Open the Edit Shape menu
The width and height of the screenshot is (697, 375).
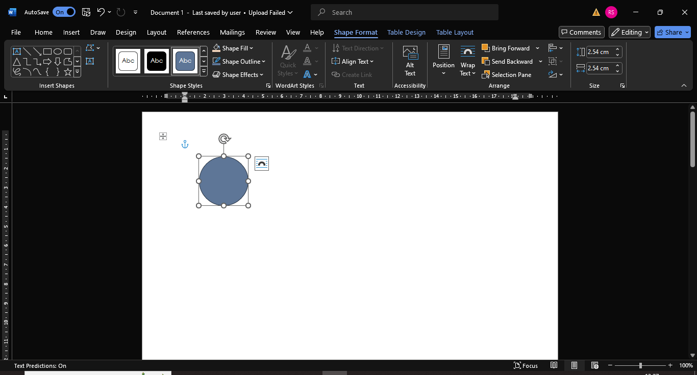click(x=93, y=48)
